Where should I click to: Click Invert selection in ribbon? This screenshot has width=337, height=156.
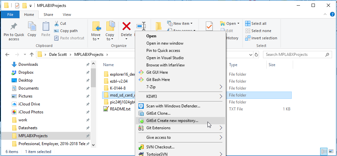[x=261, y=38]
